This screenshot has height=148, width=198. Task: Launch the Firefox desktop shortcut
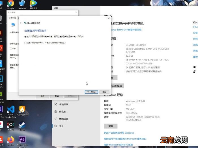pos(11,141)
